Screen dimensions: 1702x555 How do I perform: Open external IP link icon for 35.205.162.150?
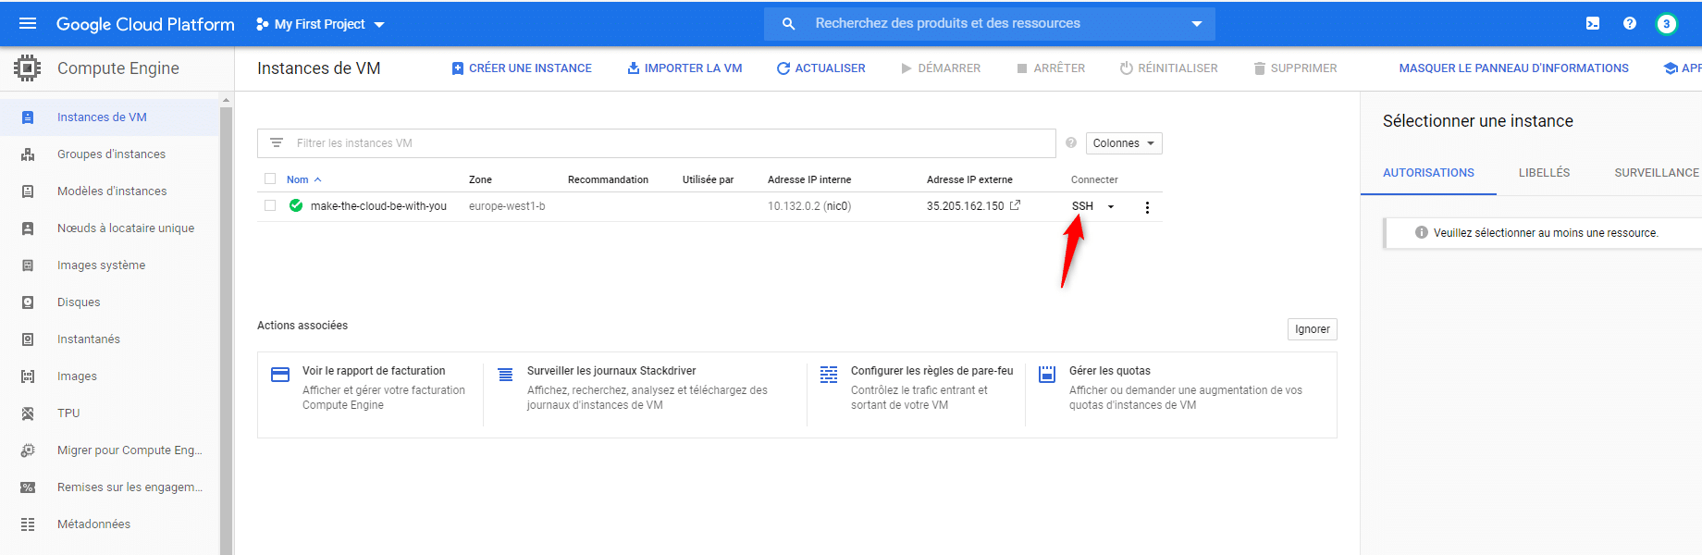click(x=1015, y=205)
